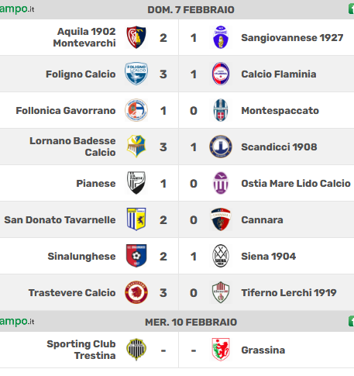The height and width of the screenshot is (376, 354).
Task: Click the Montespaccato shield logo
Action: (221, 110)
